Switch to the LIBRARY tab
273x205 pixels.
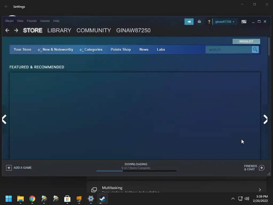59,30
